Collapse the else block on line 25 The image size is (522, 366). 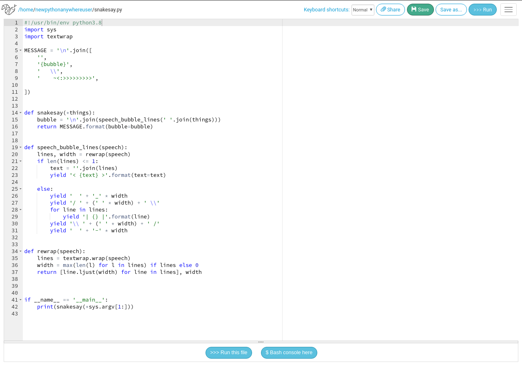[x=20, y=189]
